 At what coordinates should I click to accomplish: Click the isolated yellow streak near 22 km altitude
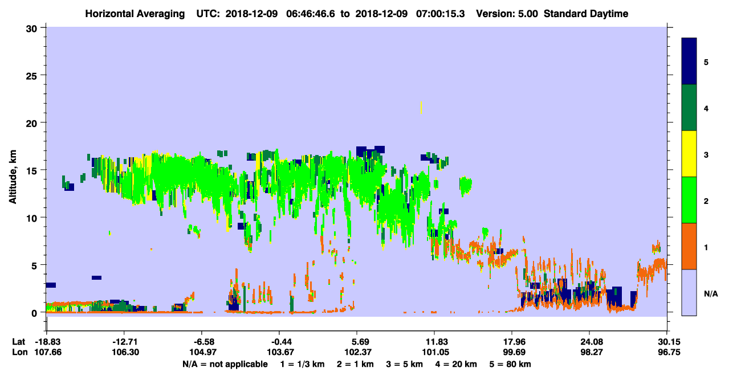point(421,107)
